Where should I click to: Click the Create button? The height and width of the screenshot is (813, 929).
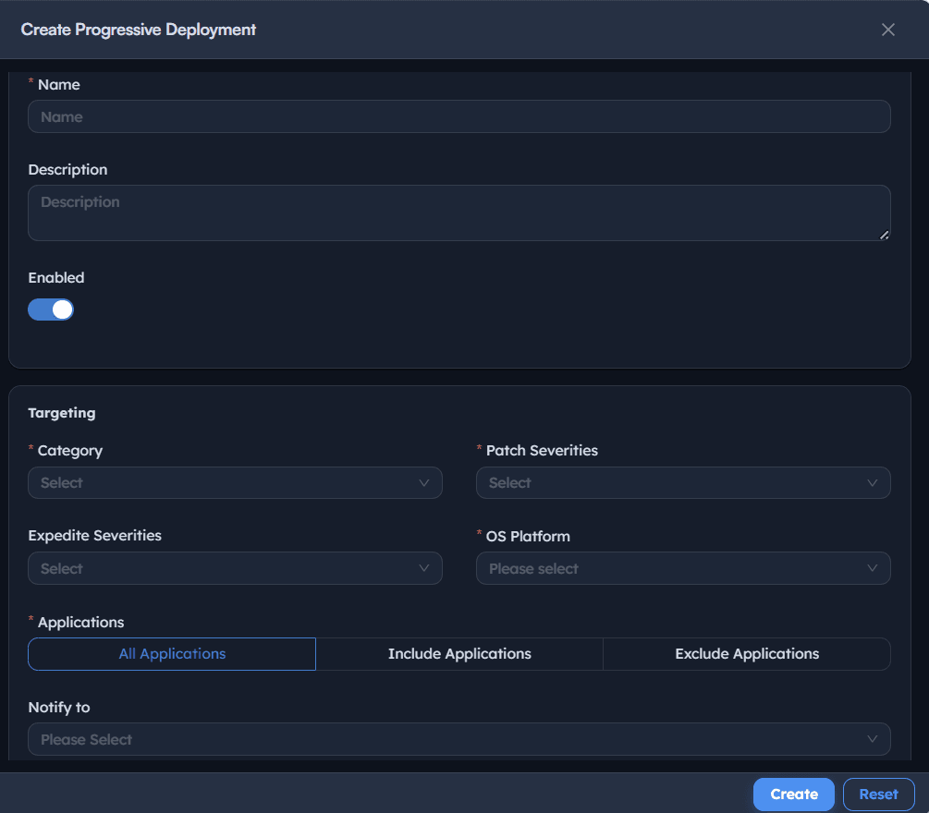tap(793, 794)
